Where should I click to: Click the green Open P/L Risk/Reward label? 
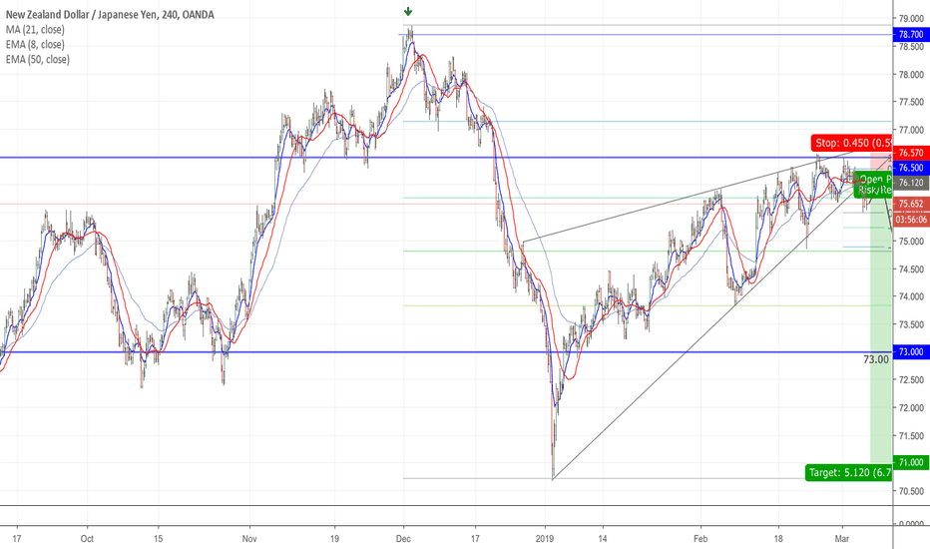[873, 185]
